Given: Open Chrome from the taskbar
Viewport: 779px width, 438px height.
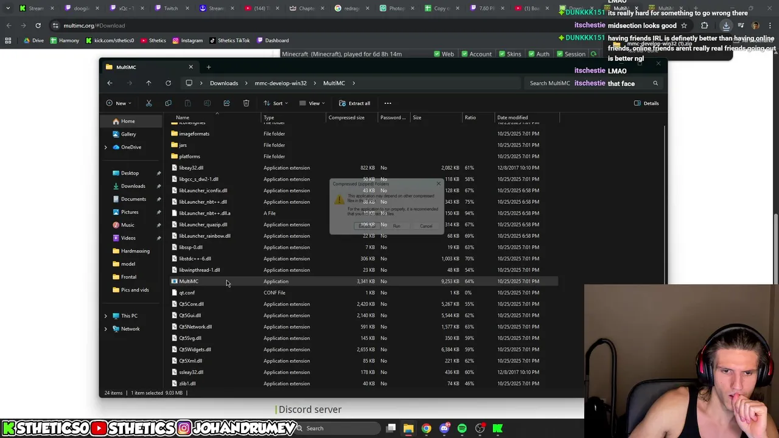Looking at the screenshot, I should (427, 428).
